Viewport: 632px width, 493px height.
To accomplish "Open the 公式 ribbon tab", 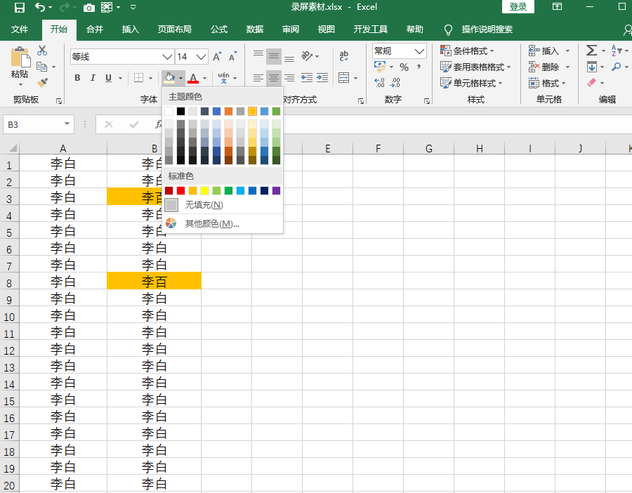I will point(219,29).
